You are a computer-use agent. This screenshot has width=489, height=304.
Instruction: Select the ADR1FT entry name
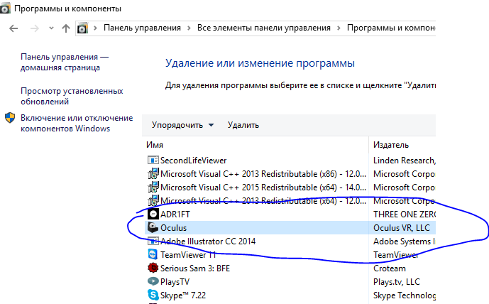(x=175, y=215)
